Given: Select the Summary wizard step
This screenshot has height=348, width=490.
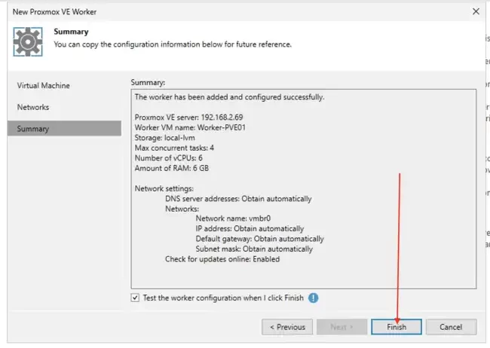Looking at the screenshot, I should [x=64, y=128].
